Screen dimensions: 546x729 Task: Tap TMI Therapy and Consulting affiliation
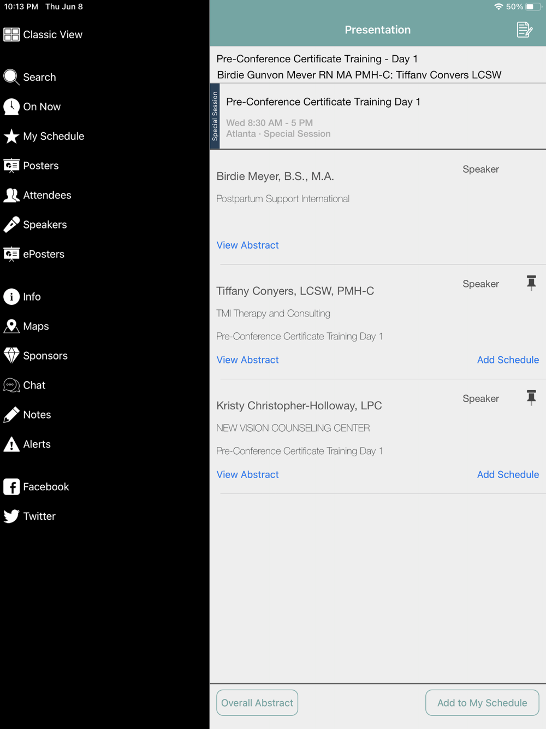click(273, 314)
